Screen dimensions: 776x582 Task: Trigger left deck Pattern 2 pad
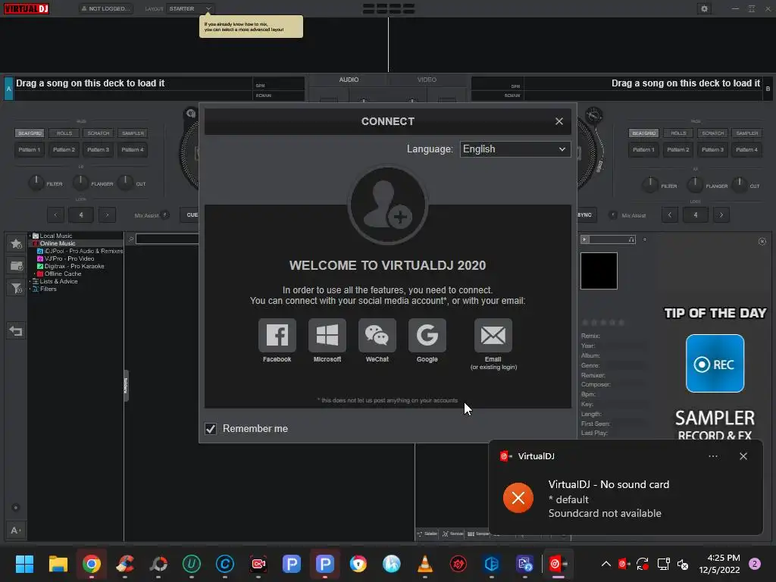[x=64, y=149]
